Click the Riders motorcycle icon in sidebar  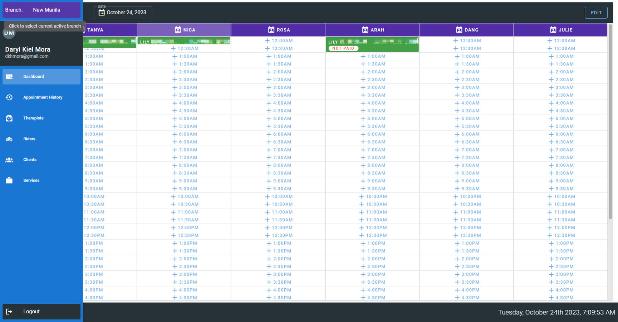click(9, 139)
